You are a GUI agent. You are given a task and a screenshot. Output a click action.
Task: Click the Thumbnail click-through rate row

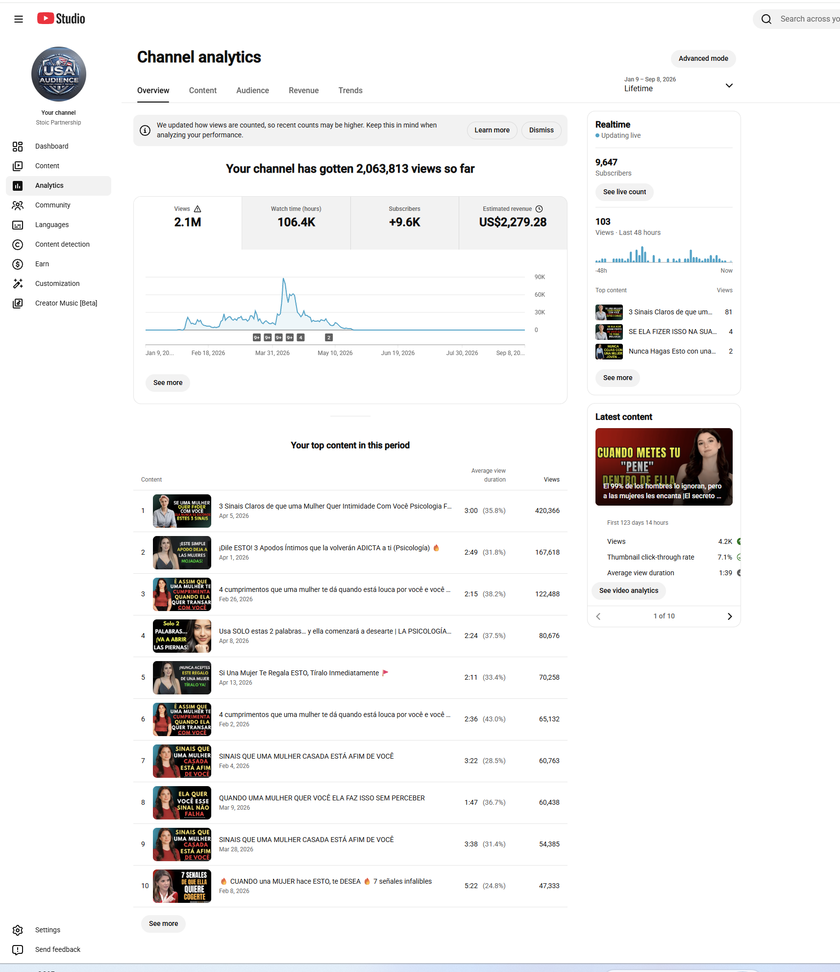669,557
